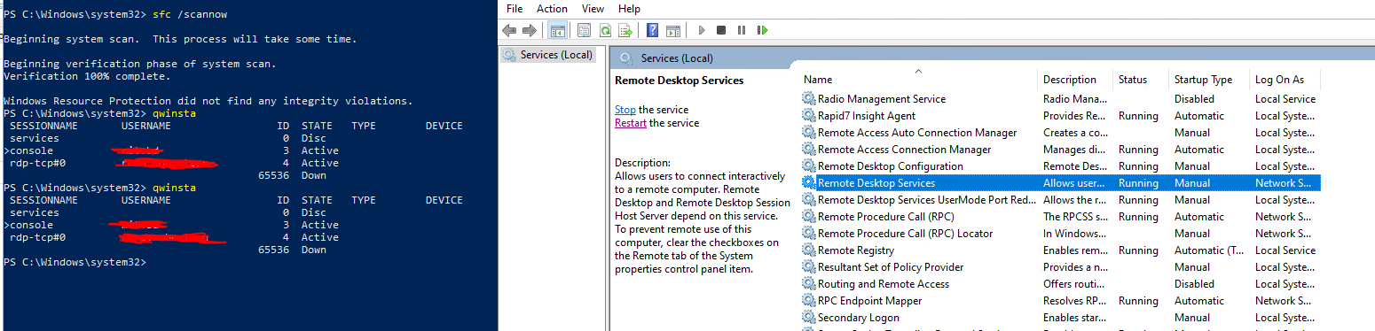The width and height of the screenshot is (1375, 331).
Task: Click gear icon beside Remote Registry
Action: pyautogui.click(x=808, y=250)
